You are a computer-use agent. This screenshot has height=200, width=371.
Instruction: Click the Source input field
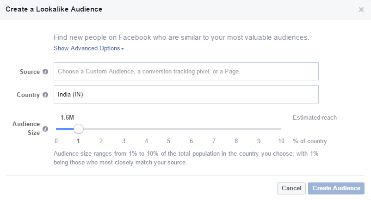[x=186, y=71]
